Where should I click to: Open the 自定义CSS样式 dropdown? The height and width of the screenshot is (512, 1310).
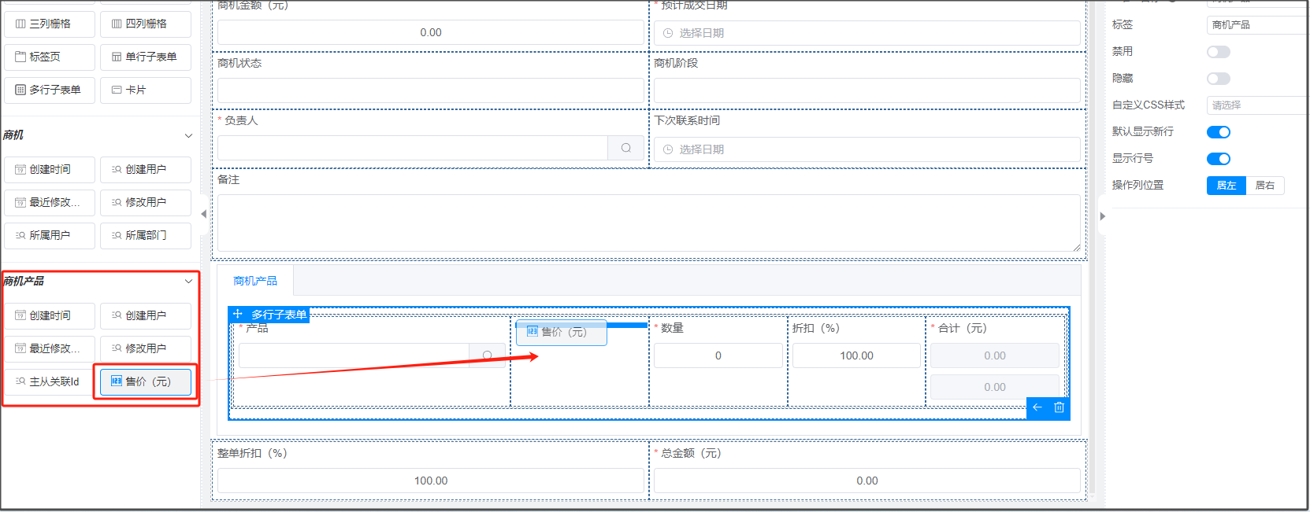click(x=1256, y=105)
